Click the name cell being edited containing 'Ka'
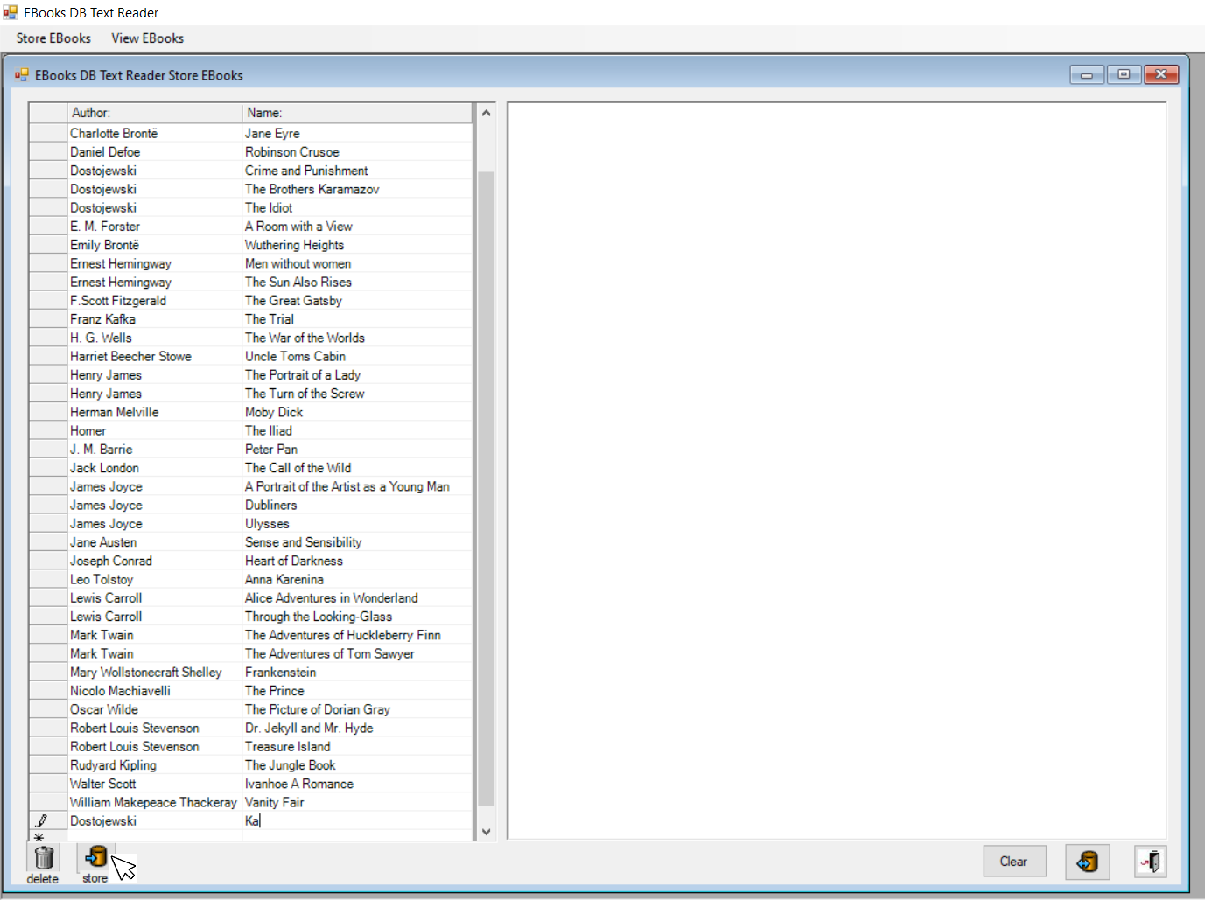 point(357,820)
